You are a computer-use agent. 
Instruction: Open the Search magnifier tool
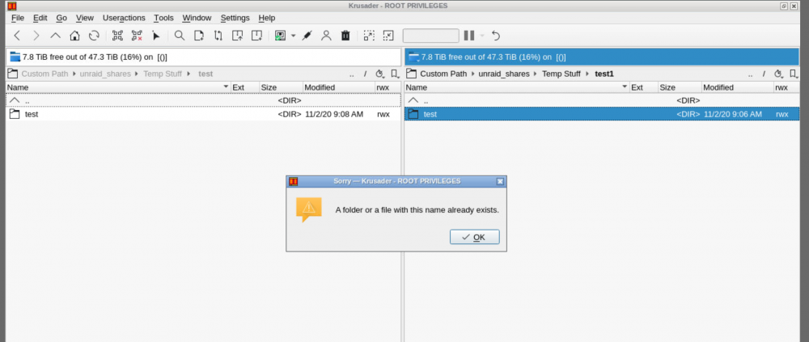(179, 36)
